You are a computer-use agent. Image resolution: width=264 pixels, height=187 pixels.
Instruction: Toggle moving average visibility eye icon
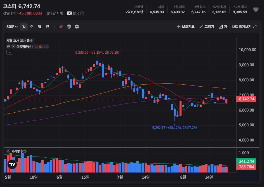(x=8, y=47)
